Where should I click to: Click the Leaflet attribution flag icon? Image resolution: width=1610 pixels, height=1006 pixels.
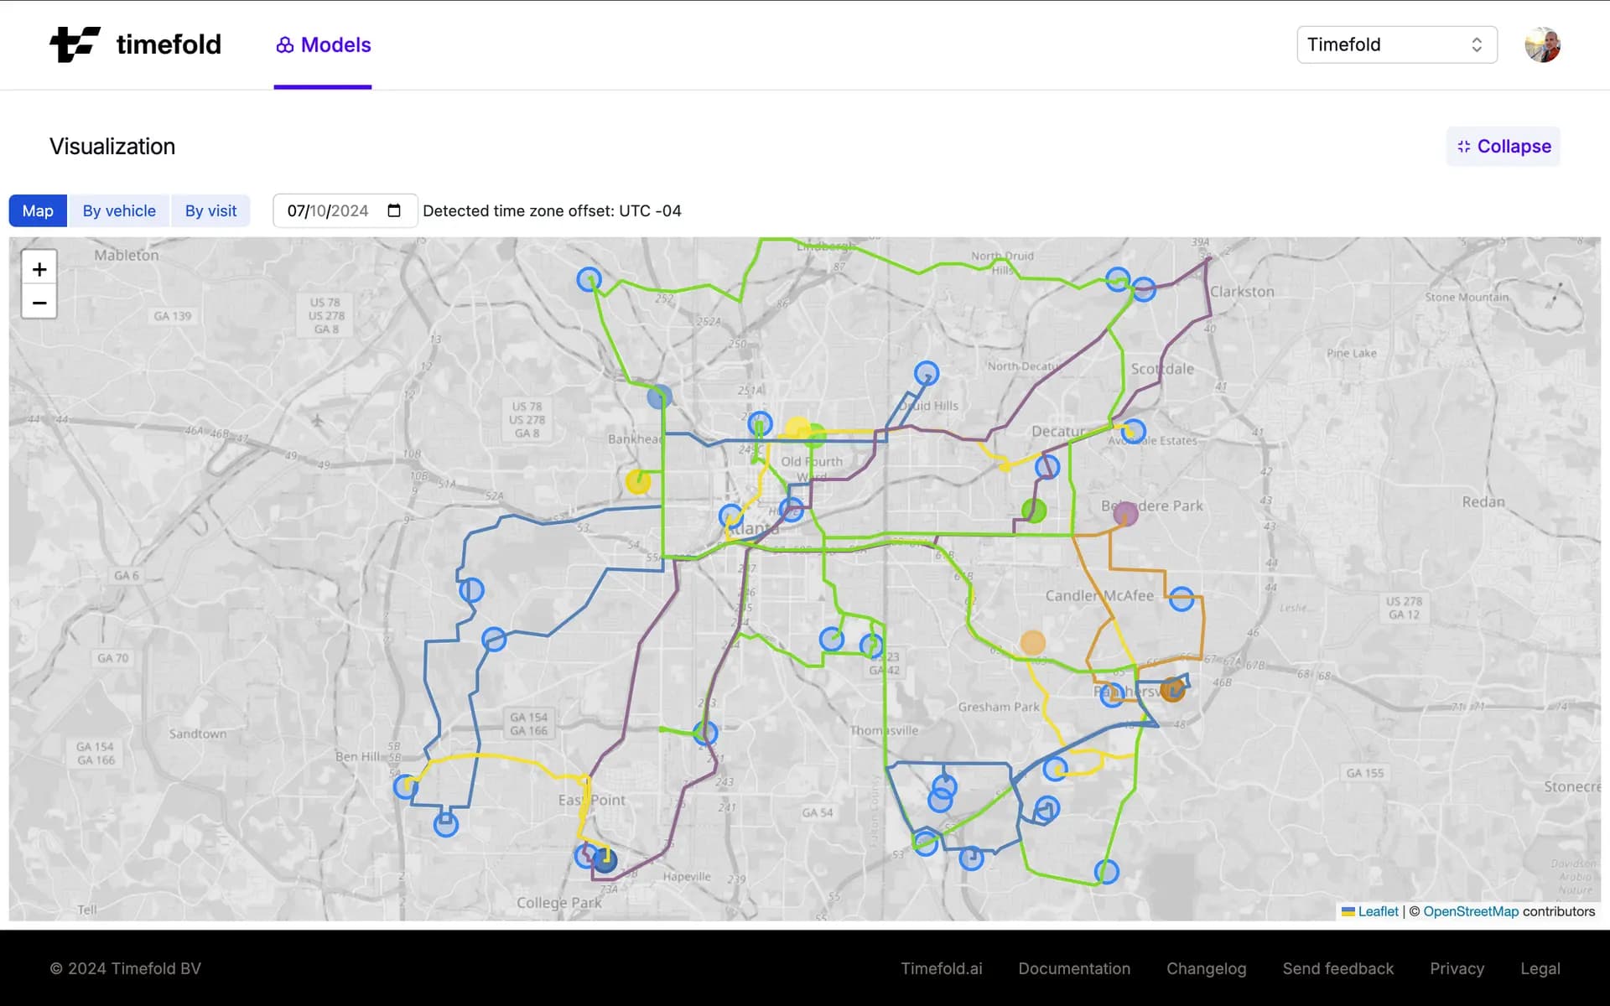pos(1348,911)
